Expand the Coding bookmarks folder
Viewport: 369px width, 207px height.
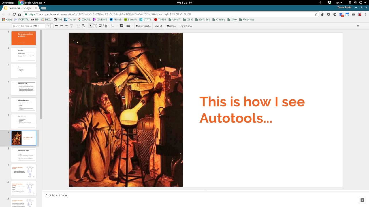pos(219,20)
